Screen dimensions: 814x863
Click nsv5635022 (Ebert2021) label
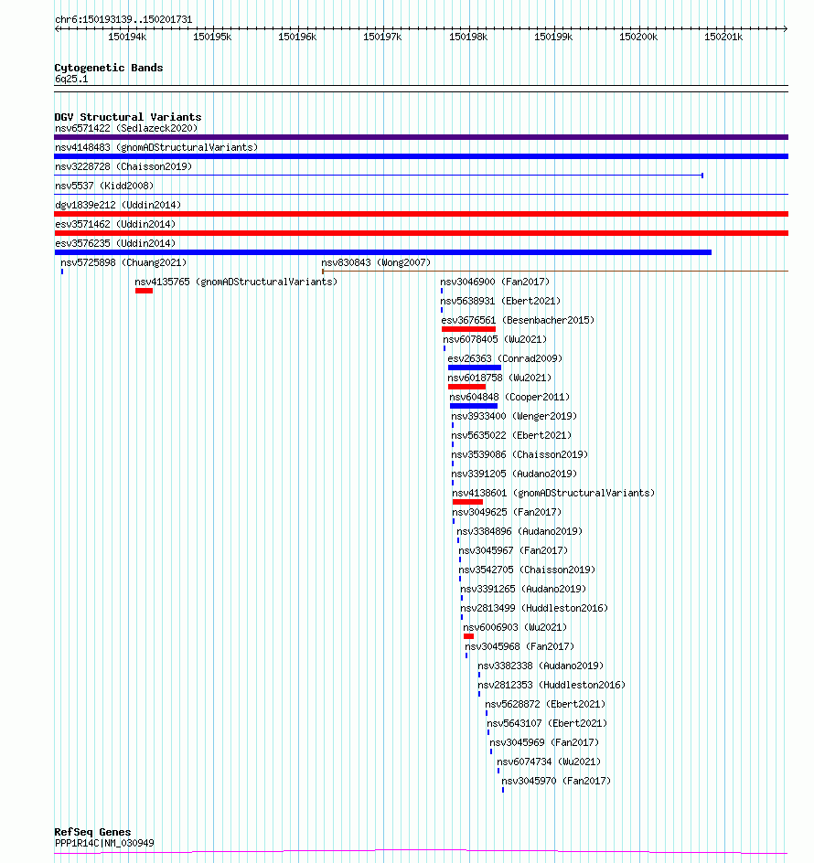coord(511,435)
